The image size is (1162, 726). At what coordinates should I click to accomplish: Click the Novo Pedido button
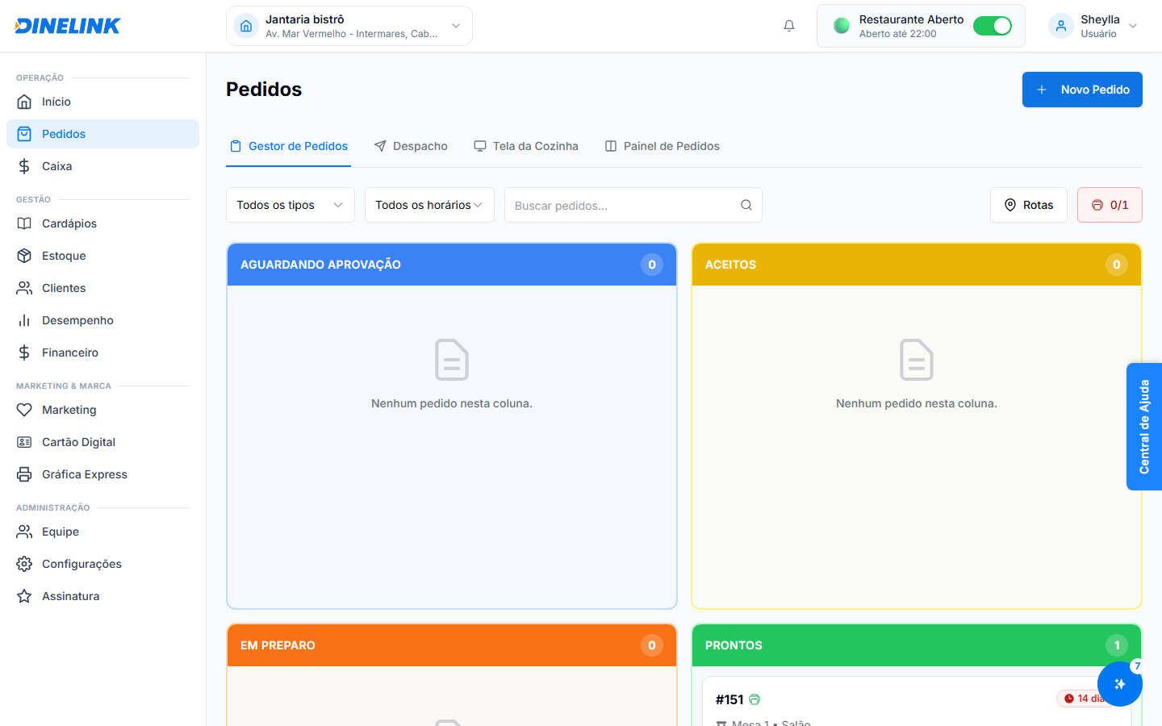pyautogui.click(x=1082, y=90)
